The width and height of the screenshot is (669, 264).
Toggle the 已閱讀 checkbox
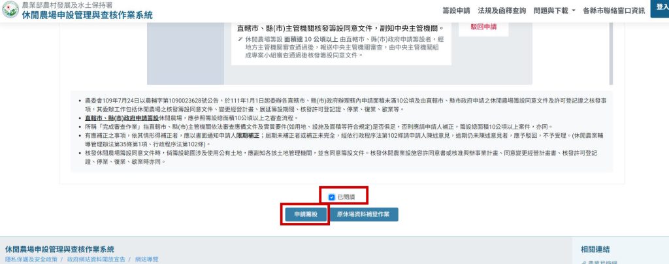coord(331,197)
